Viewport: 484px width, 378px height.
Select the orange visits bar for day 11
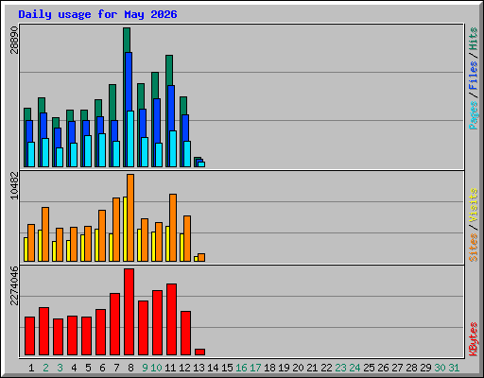pyautogui.click(x=173, y=228)
